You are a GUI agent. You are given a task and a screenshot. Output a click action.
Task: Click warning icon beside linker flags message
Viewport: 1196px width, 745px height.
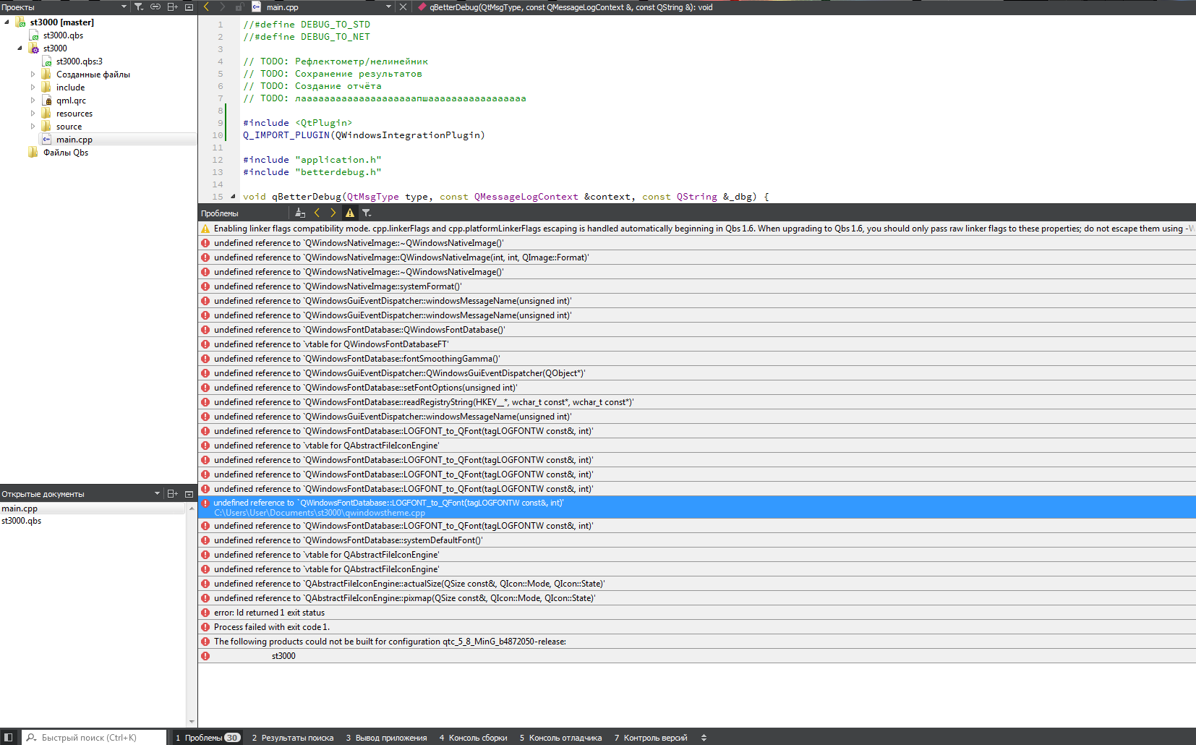pos(205,229)
